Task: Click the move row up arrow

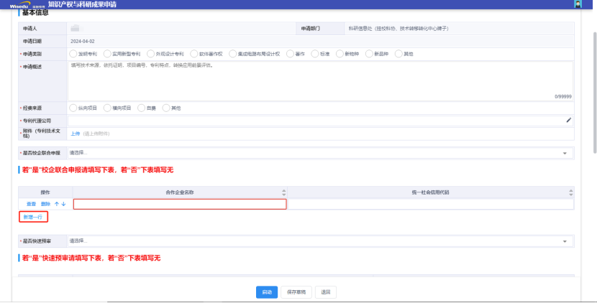Action: (x=57, y=204)
